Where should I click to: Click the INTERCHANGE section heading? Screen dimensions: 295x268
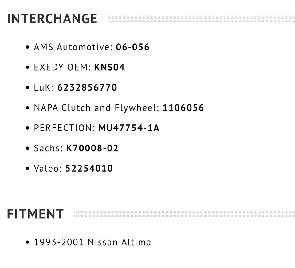[52, 19]
